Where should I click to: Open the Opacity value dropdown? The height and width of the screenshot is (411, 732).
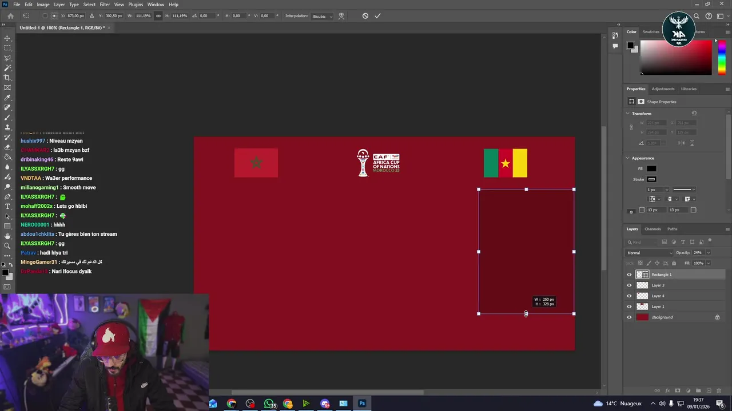point(708,253)
